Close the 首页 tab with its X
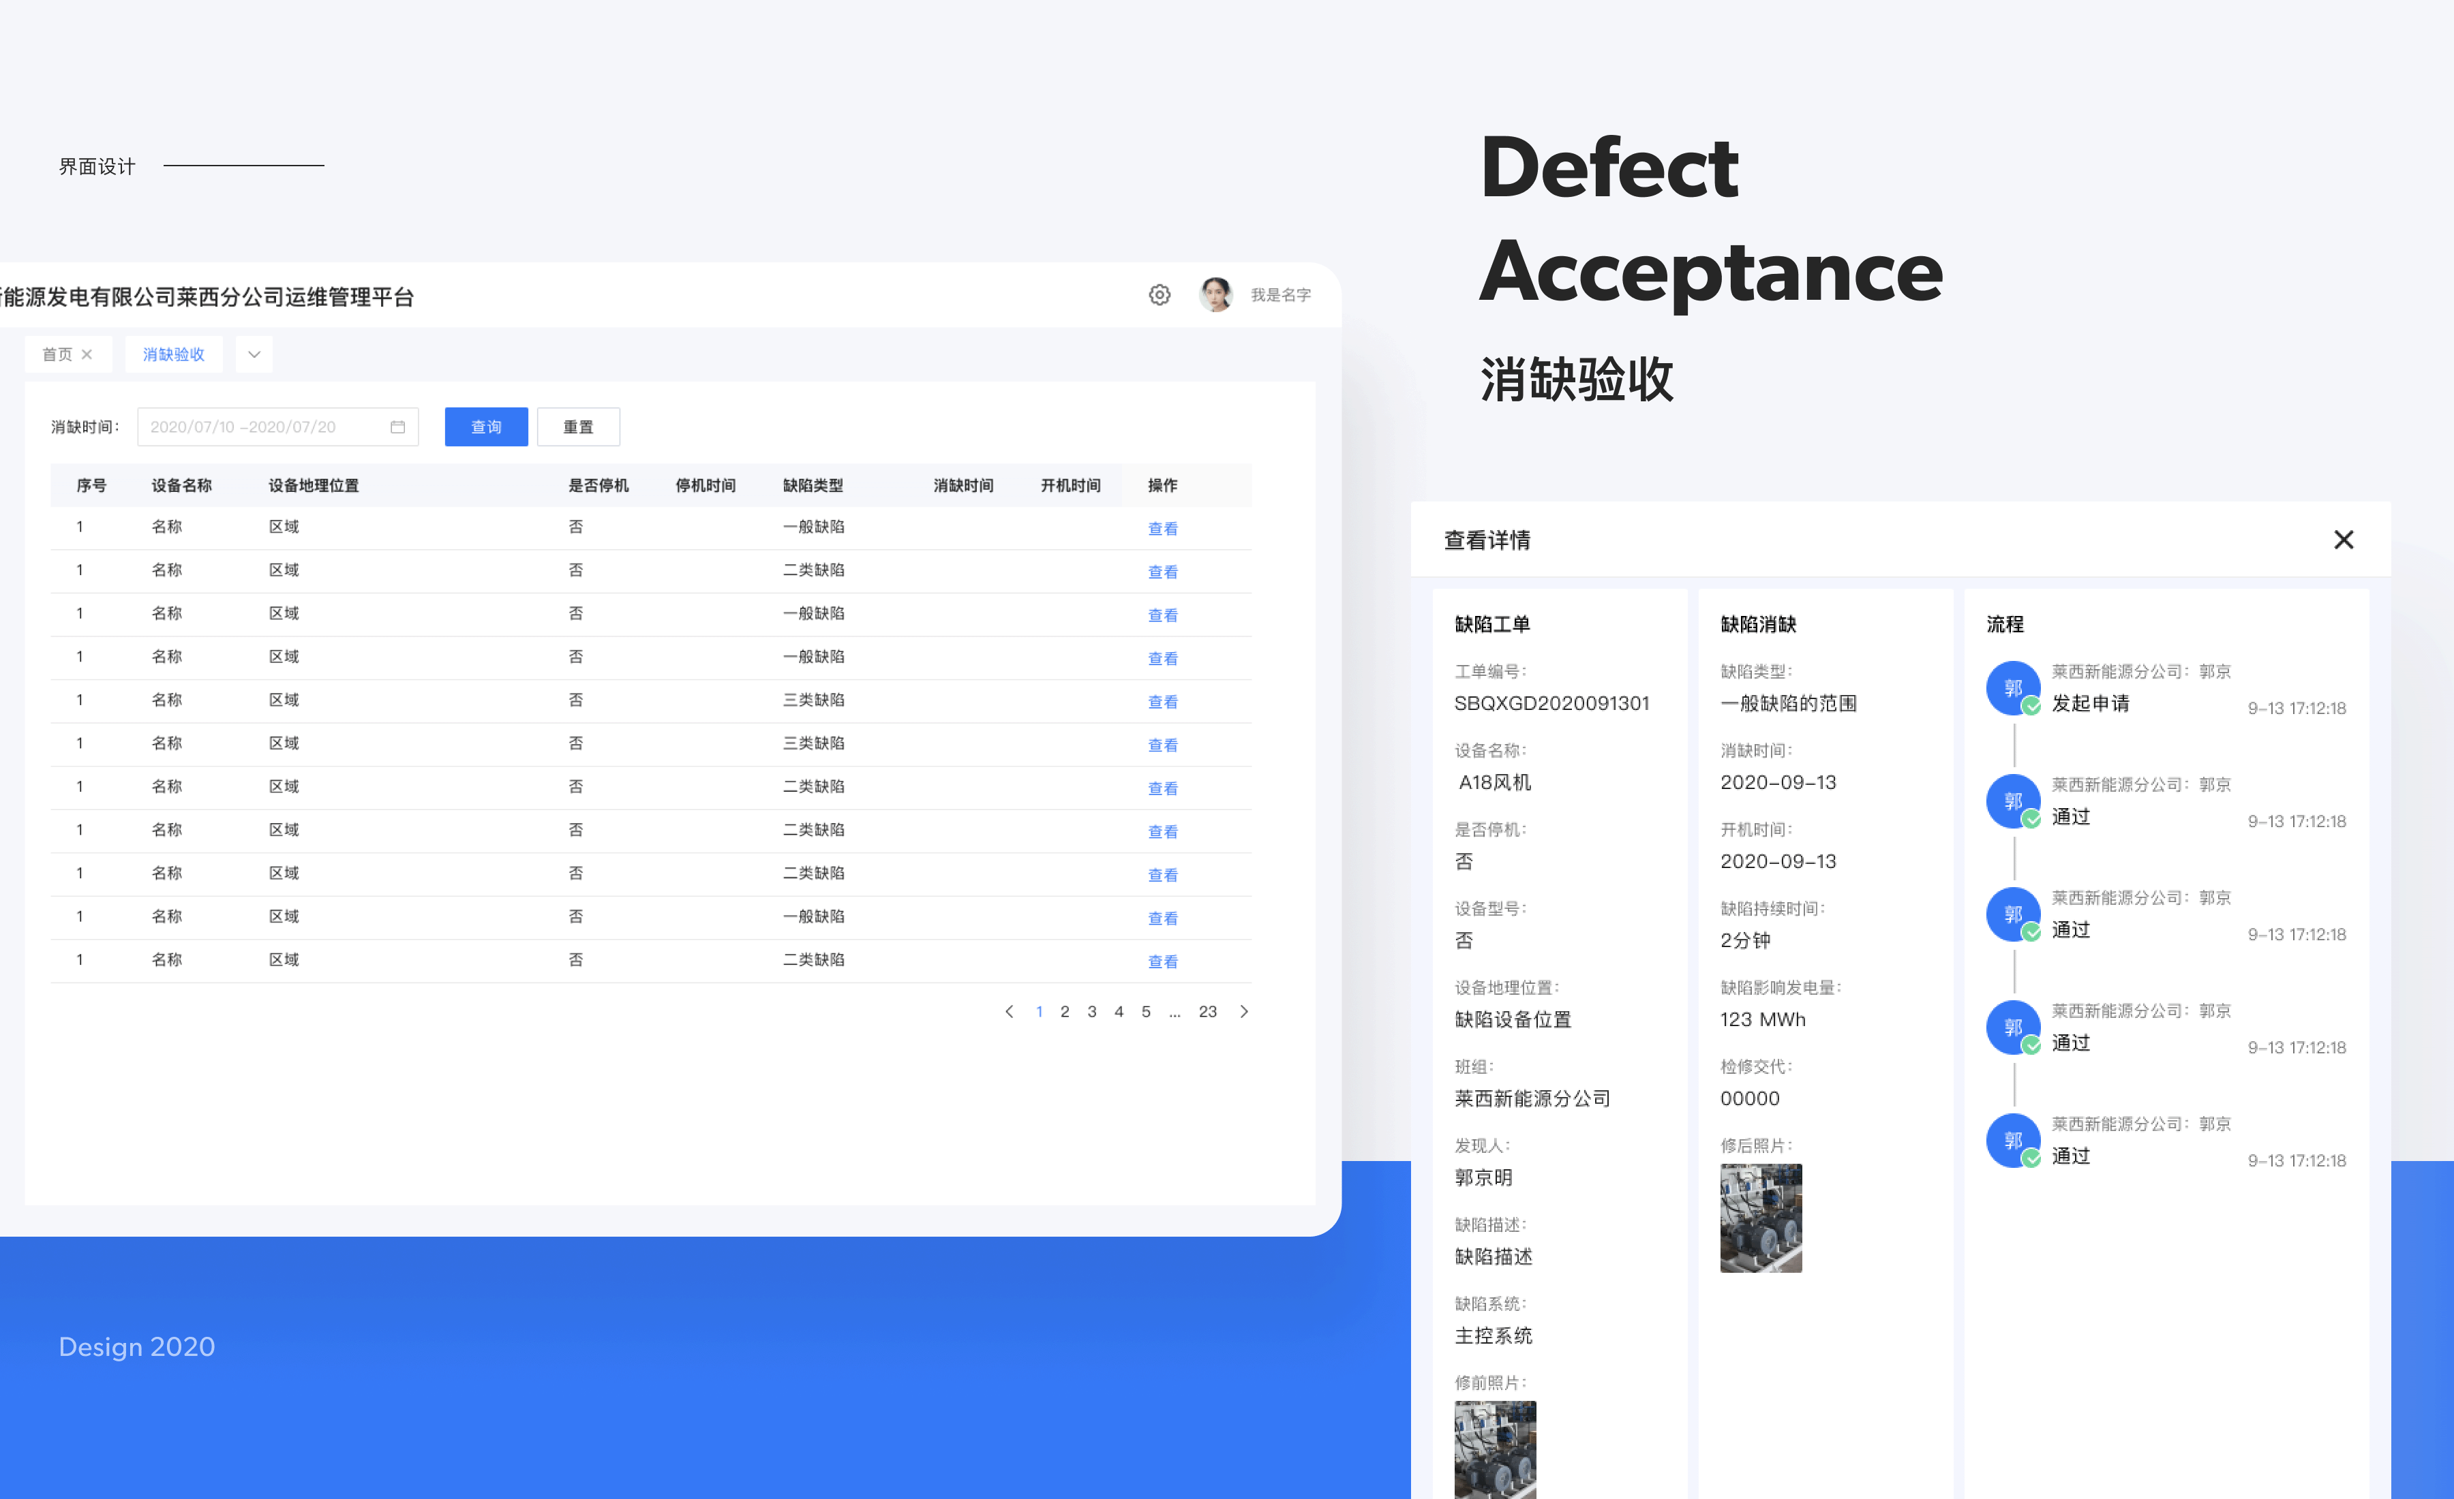 coord(87,354)
